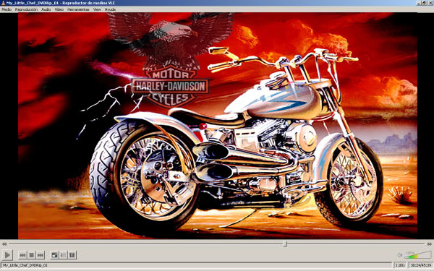Adjust the volume slider

(x=417, y=254)
